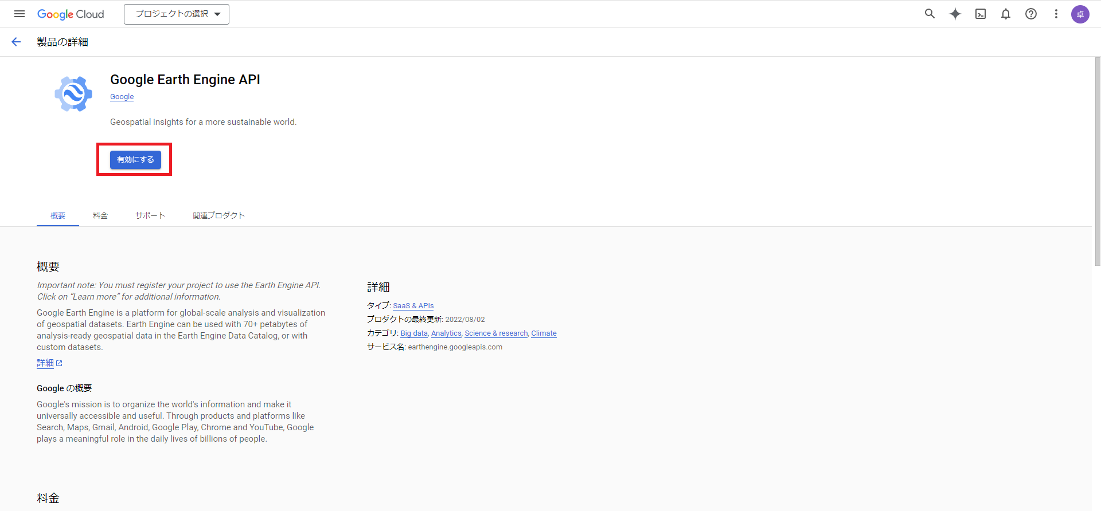This screenshot has width=1101, height=511.
Task: Switch to the 料金 tab
Action: click(100, 215)
